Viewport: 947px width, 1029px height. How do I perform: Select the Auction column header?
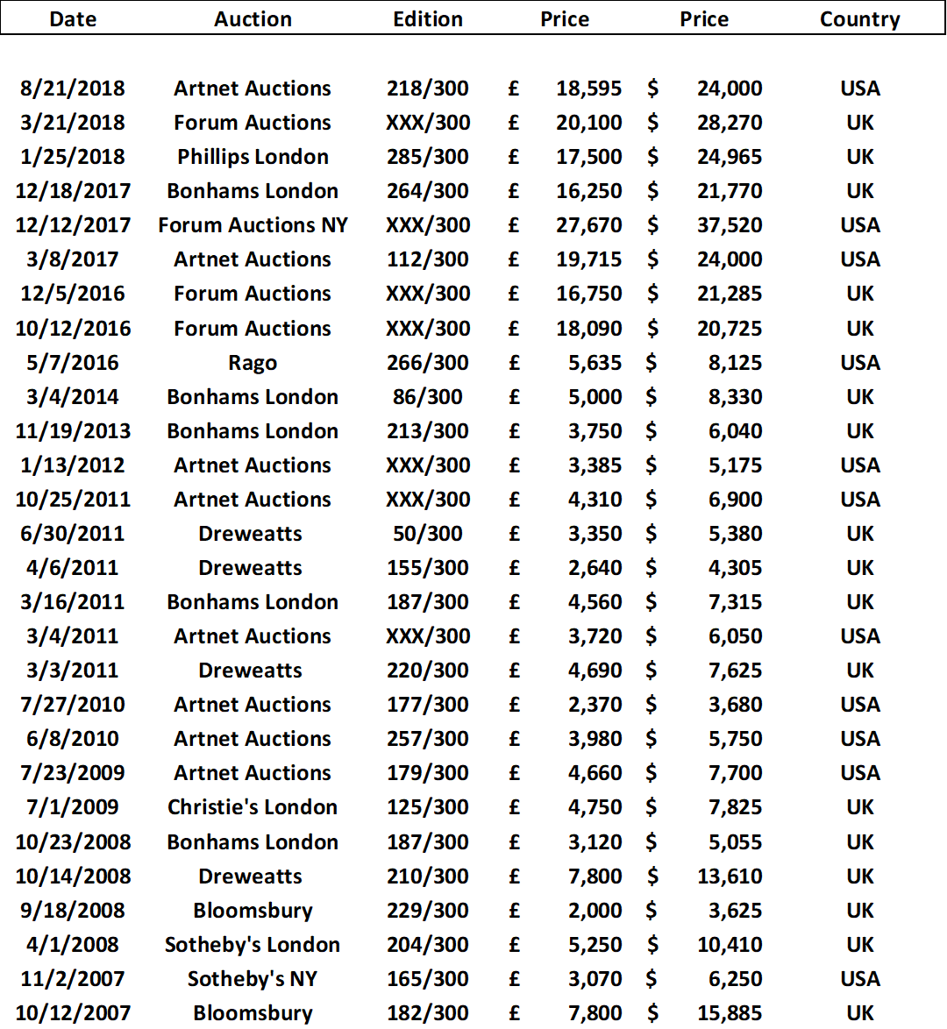point(253,19)
